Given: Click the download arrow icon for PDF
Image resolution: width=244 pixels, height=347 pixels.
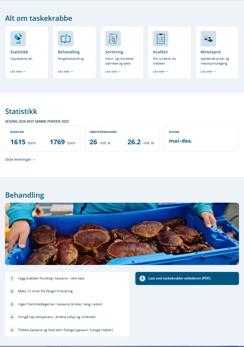Looking at the screenshot, I should coord(142,278).
